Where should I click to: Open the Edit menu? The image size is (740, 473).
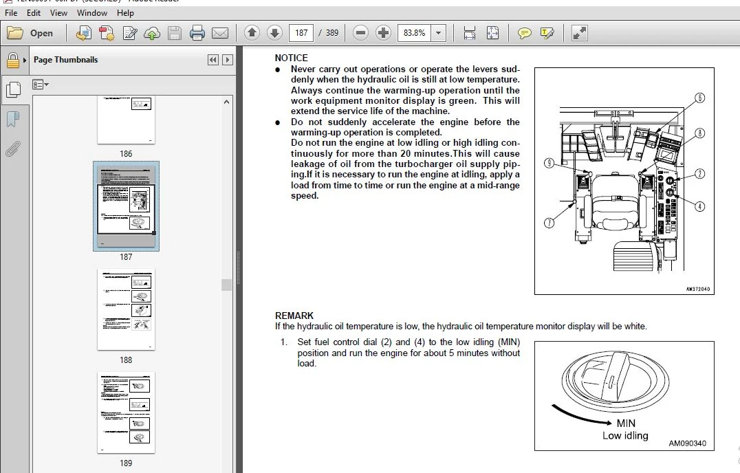pos(34,13)
